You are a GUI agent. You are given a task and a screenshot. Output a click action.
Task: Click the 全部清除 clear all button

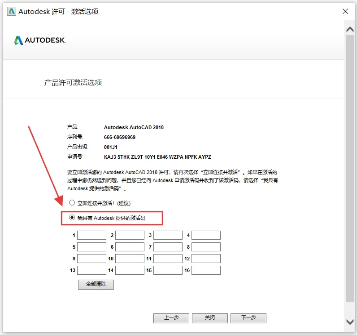click(x=96, y=284)
